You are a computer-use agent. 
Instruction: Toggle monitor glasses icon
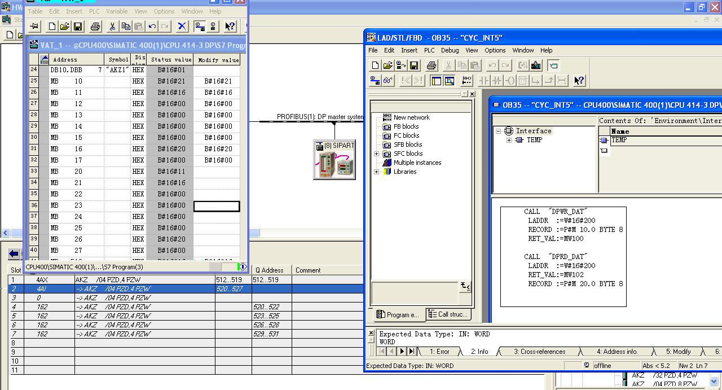(388, 81)
